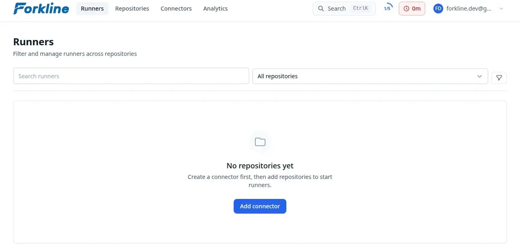Viewport: 520px width, 245px height.
Task: Go to the Connectors tab
Action: point(176,9)
